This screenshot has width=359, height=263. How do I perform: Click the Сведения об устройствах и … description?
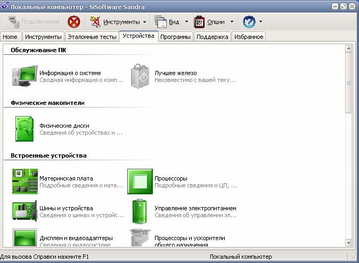81,133
